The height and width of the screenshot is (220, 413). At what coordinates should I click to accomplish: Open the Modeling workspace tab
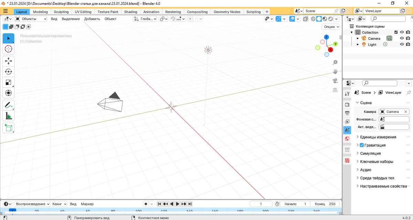click(x=40, y=12)
